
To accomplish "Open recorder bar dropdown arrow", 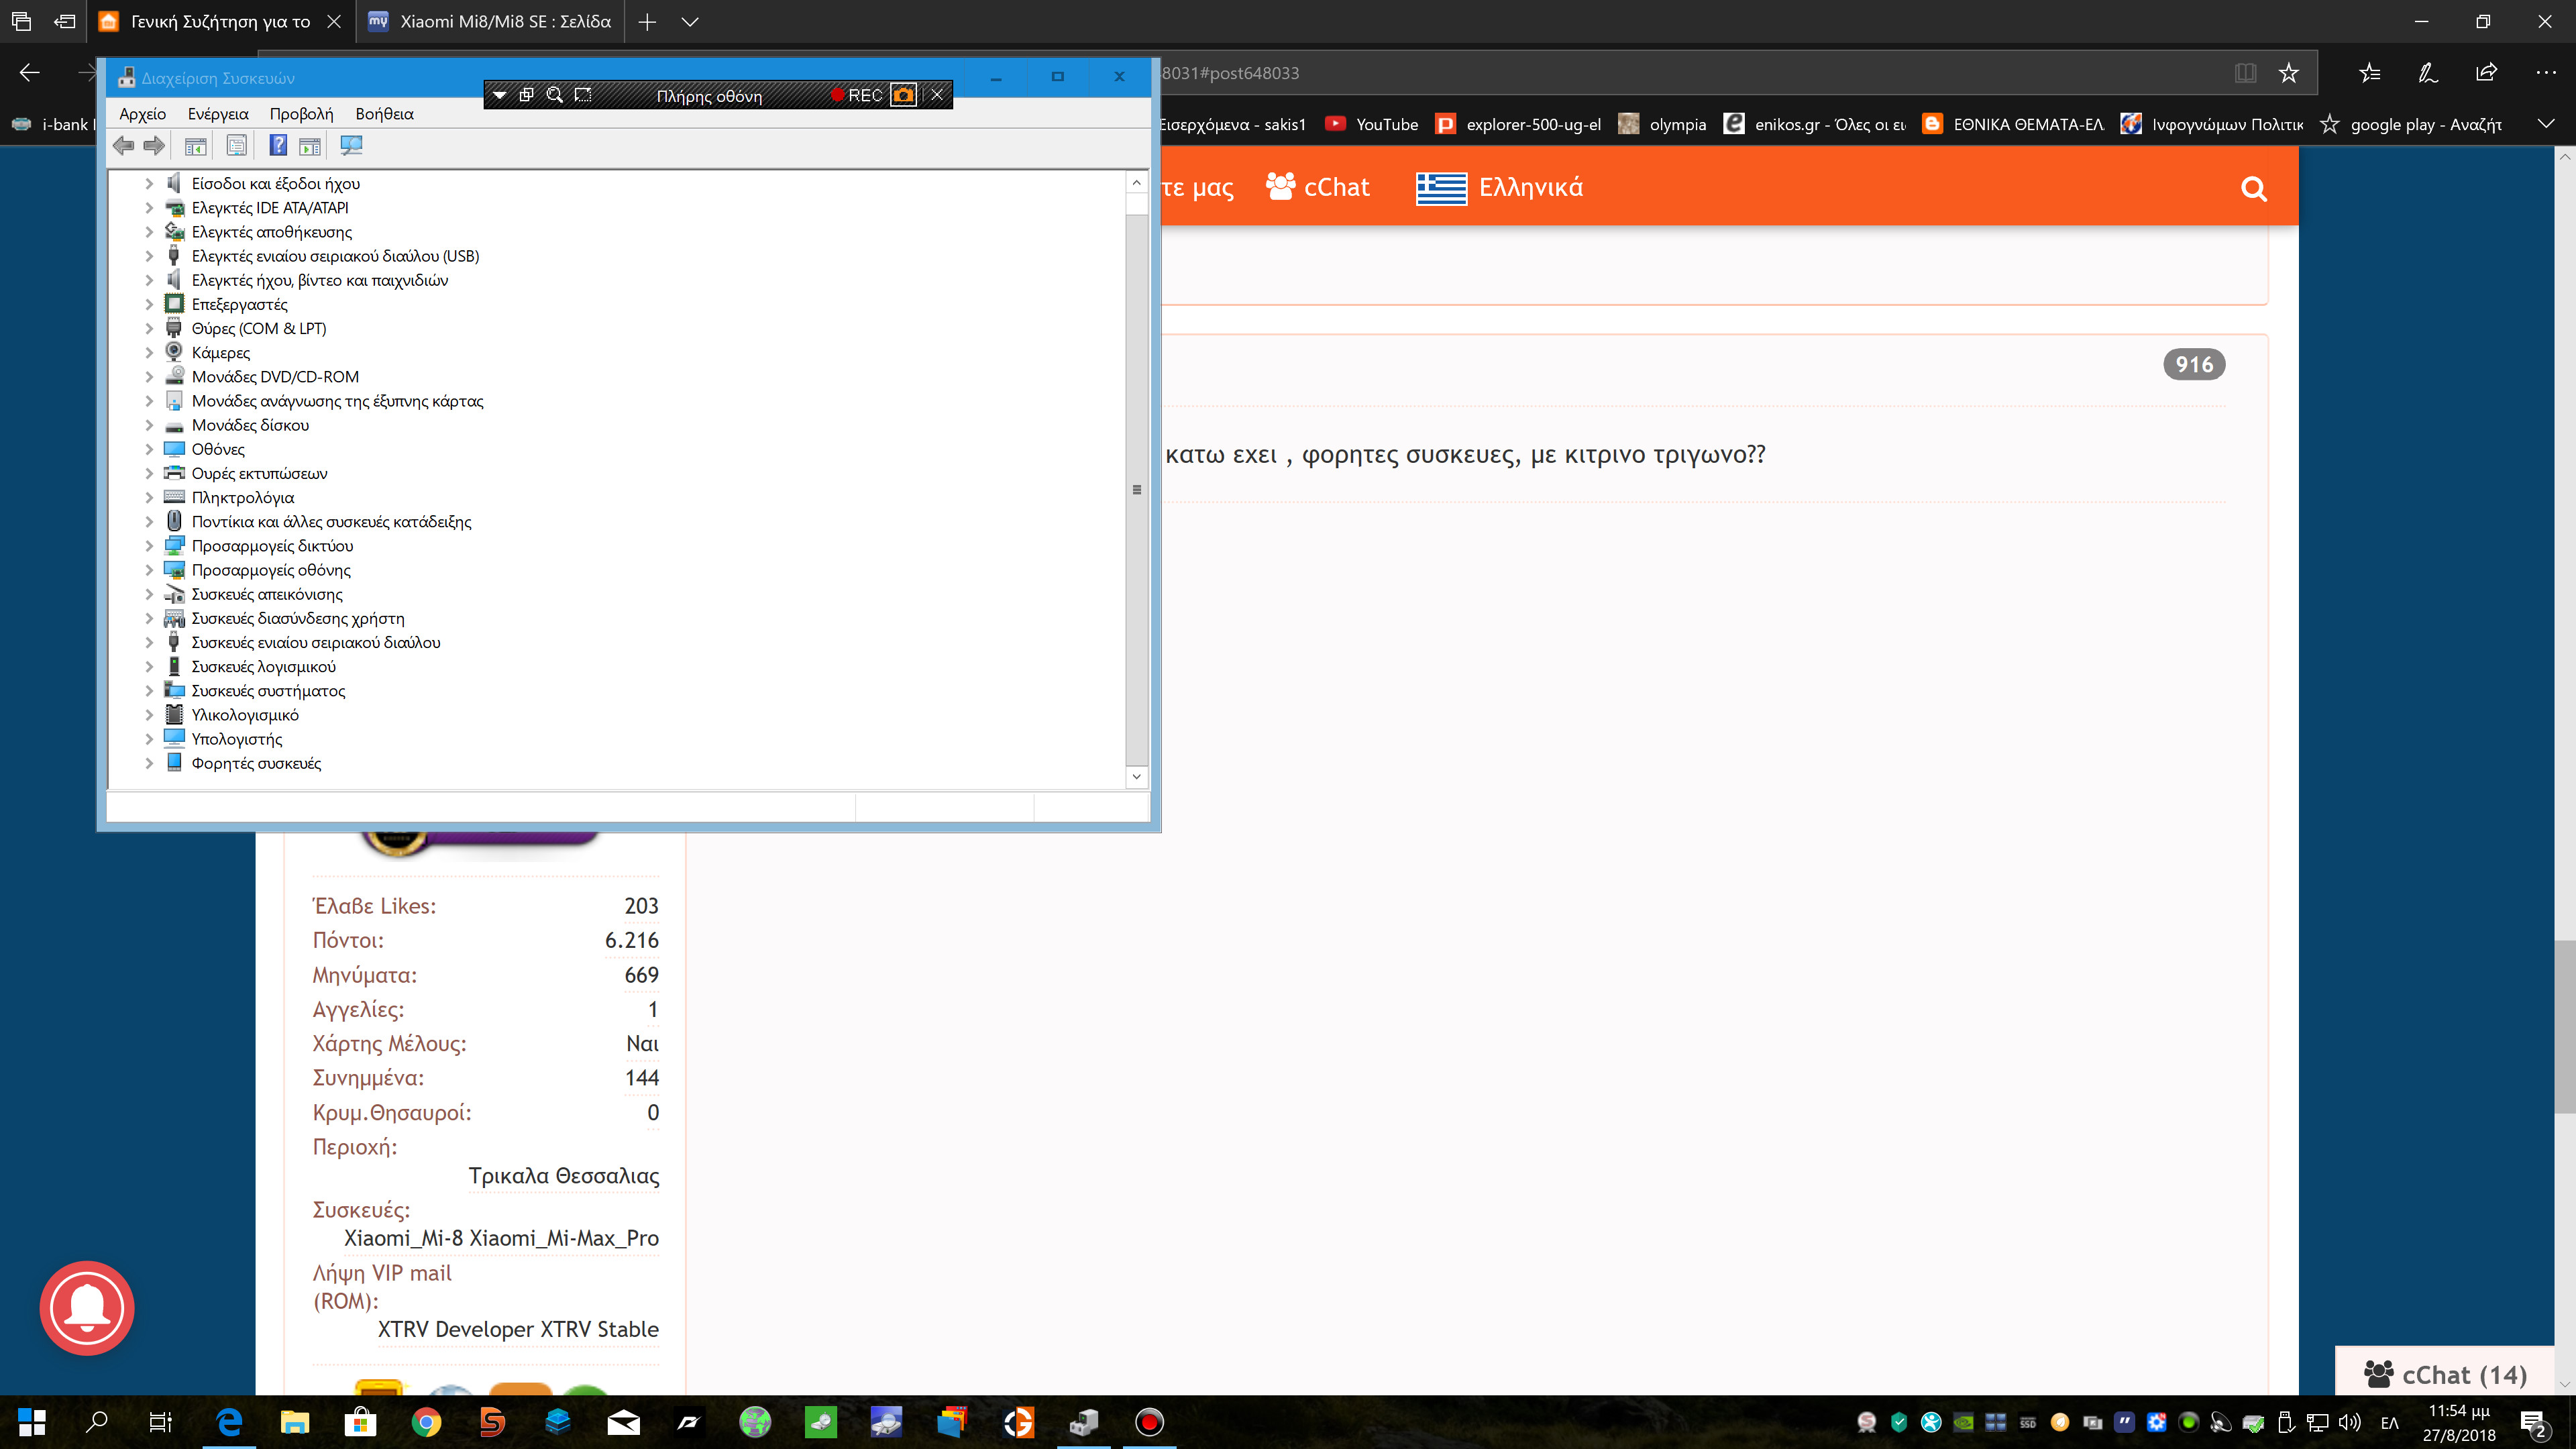I will 499,95.
